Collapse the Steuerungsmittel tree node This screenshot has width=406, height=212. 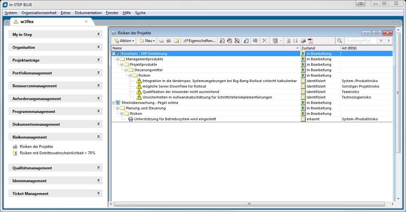coord(126,70)
